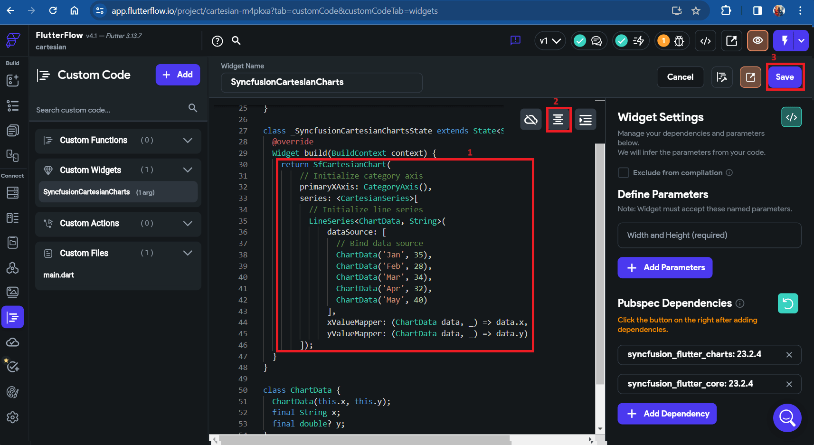
Task: Click the code check icon beside Cancel
Action: [722, 77]
